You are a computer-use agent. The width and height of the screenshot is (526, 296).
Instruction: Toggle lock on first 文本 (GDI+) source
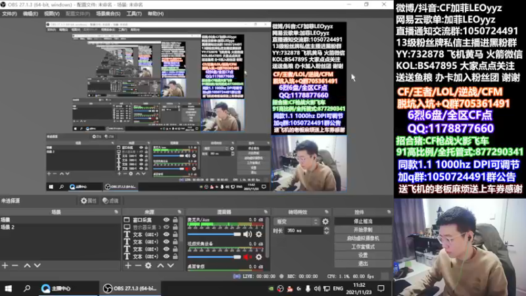click(x=175, y=235)
